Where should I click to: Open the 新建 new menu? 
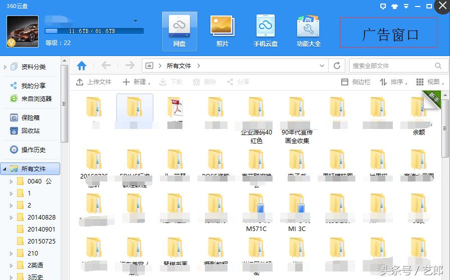tap(136, 82)
